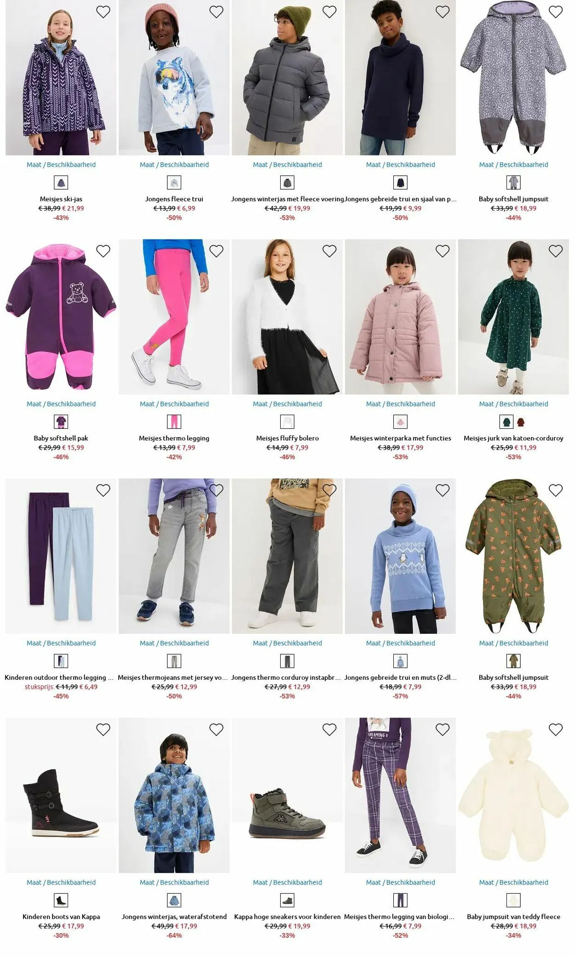Open Jongens winterjas met fleece voering link
The width and height of the screenshot is (575, 957).
287,199
